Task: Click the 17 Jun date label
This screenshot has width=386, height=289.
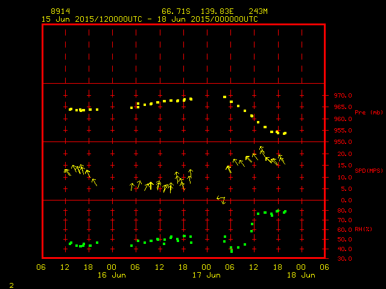Action: click(x=206, y=275)
